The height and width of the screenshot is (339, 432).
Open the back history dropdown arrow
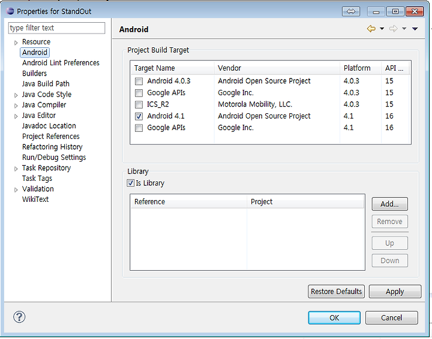click(382, 29)
